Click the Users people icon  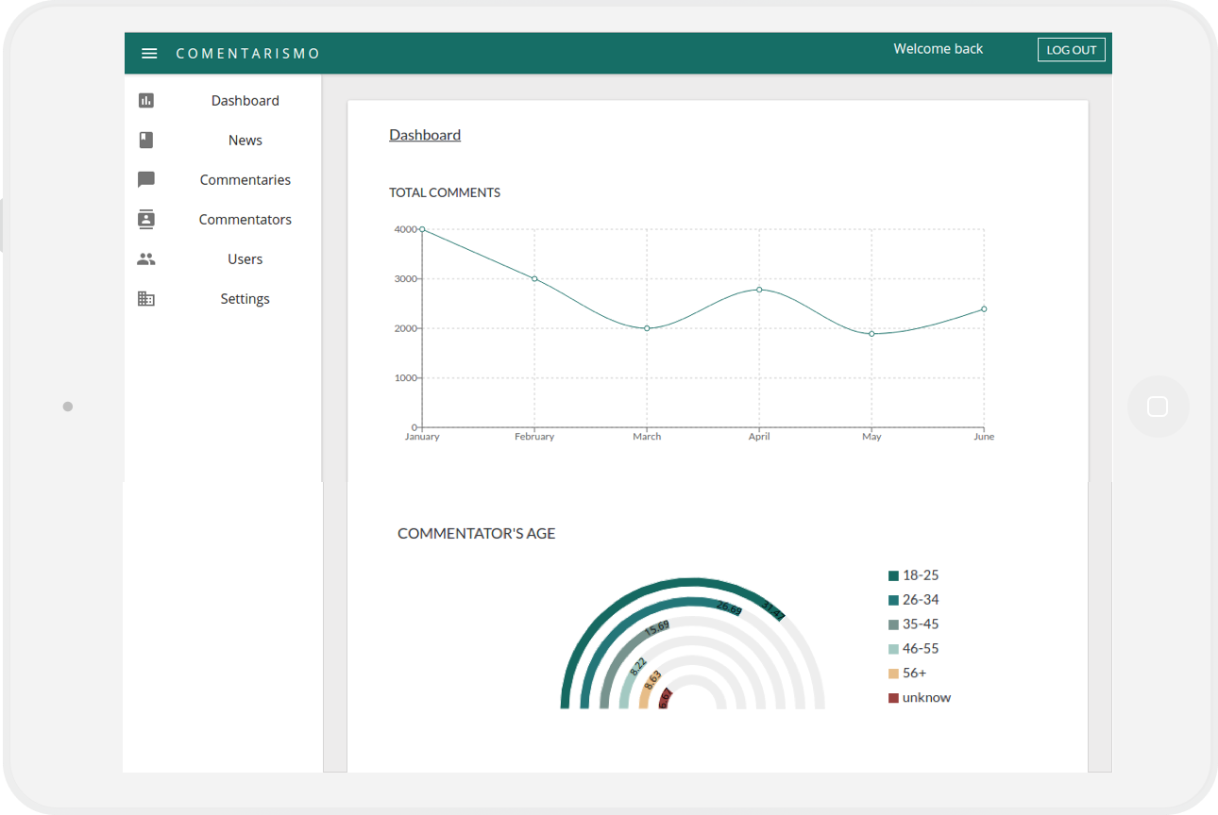[x=146, y=259]
